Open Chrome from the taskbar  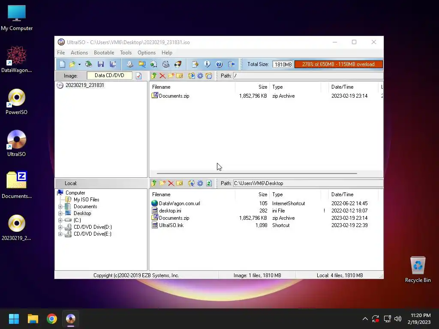[52, 319]
